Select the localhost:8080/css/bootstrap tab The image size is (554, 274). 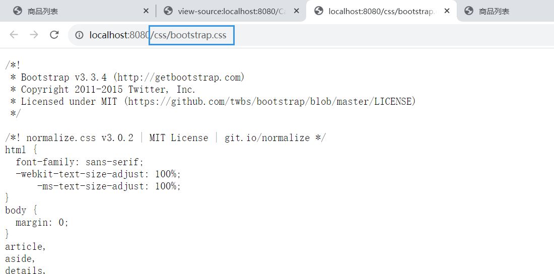click(381, 11)
